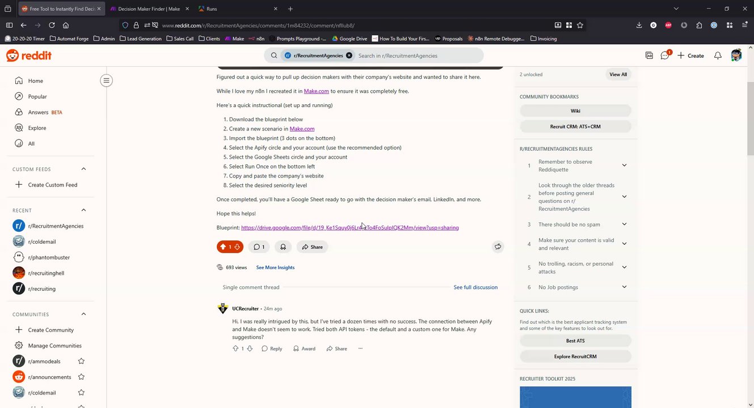Viewport: 754px width, 408px height.
Task: Remove r/RecruitmentAgencies filter from search box
Action: (349, 56)
